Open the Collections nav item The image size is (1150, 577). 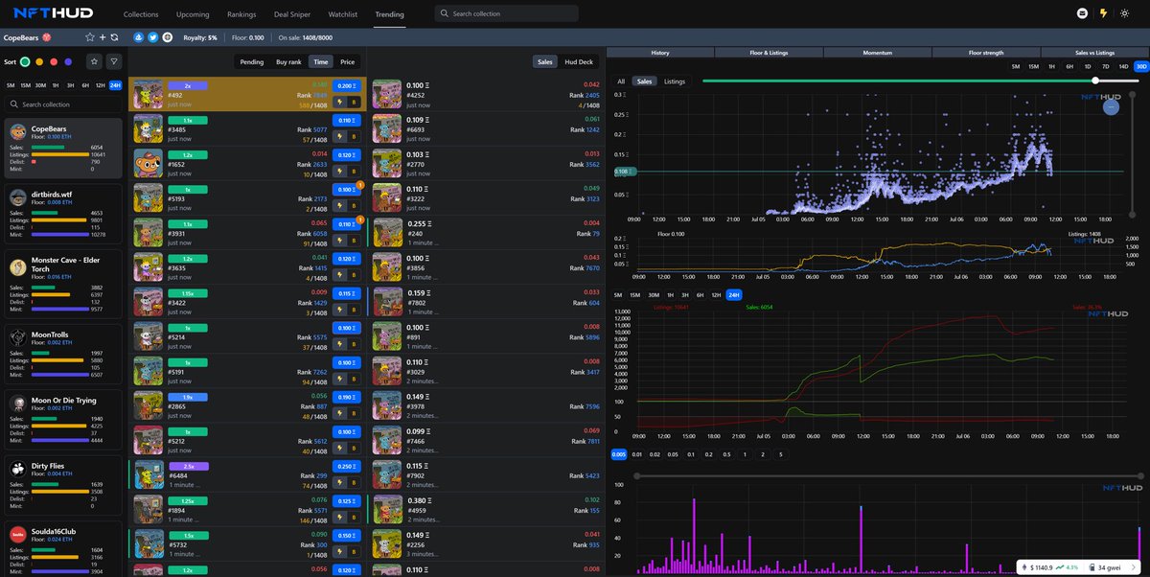click(141, 14)
